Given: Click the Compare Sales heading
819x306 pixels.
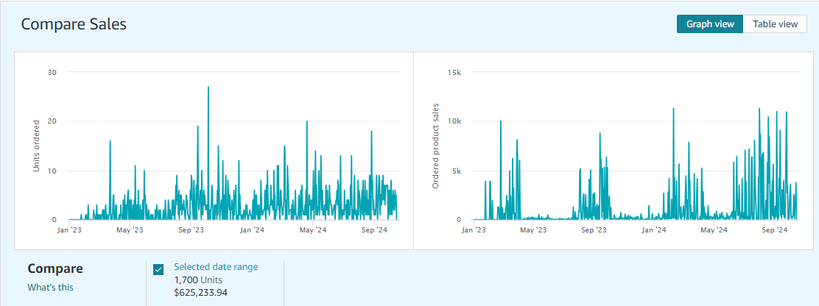Looking at the screenshot, I should pyautogui.click(x=74, y=24).
